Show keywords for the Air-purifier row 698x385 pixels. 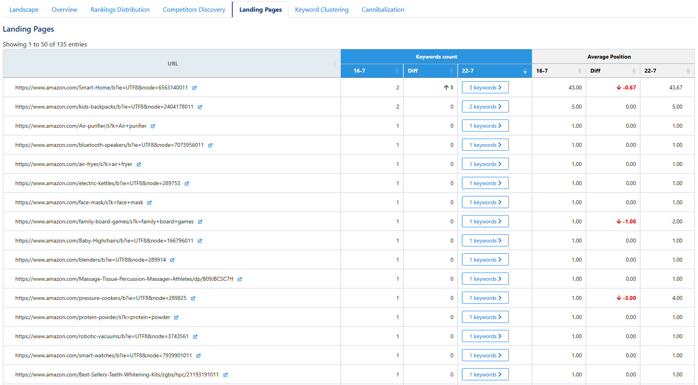(x=485, y=126)
